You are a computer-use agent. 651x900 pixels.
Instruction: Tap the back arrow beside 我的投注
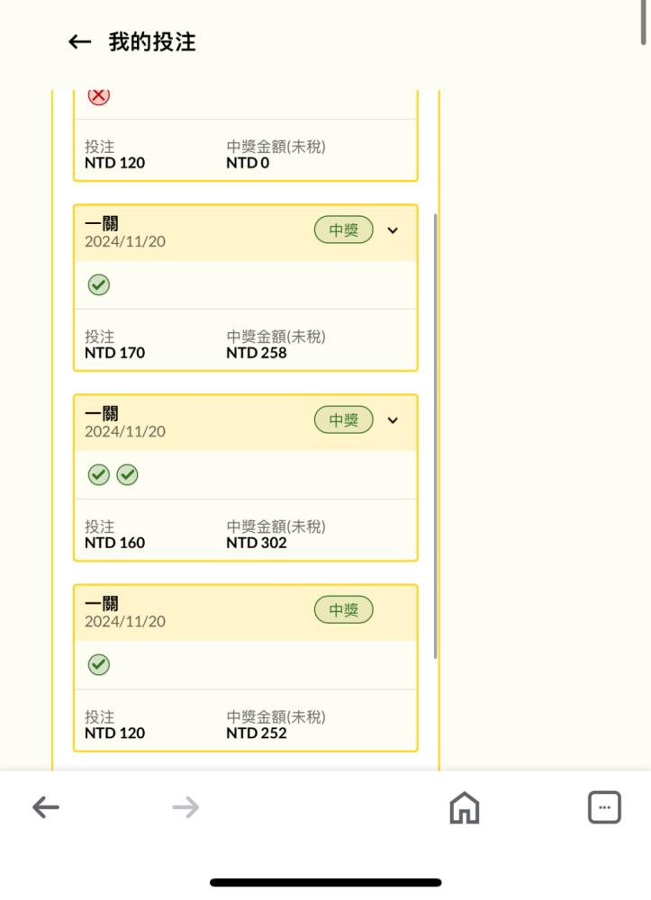pyautogui.click(x=79, y=42)
